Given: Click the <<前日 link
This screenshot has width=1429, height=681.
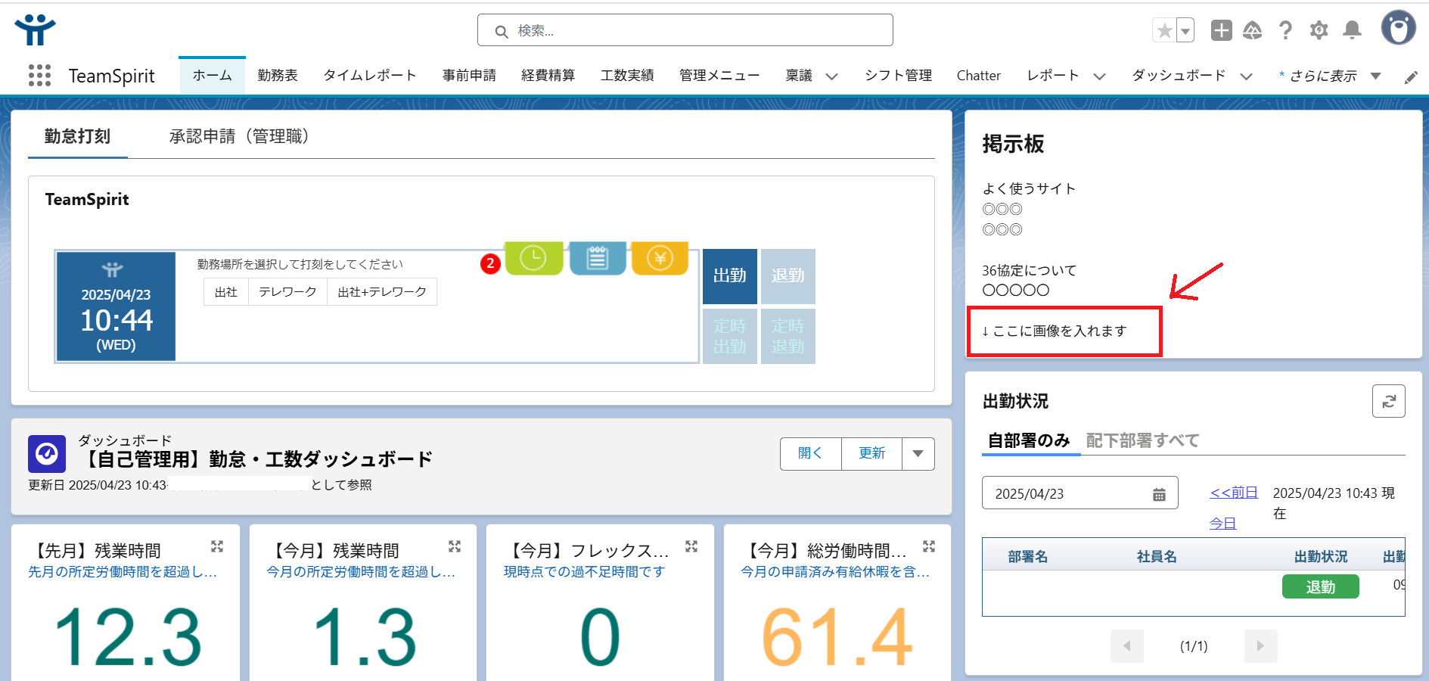Looking at the screenshot, I should pos(1234,493).
